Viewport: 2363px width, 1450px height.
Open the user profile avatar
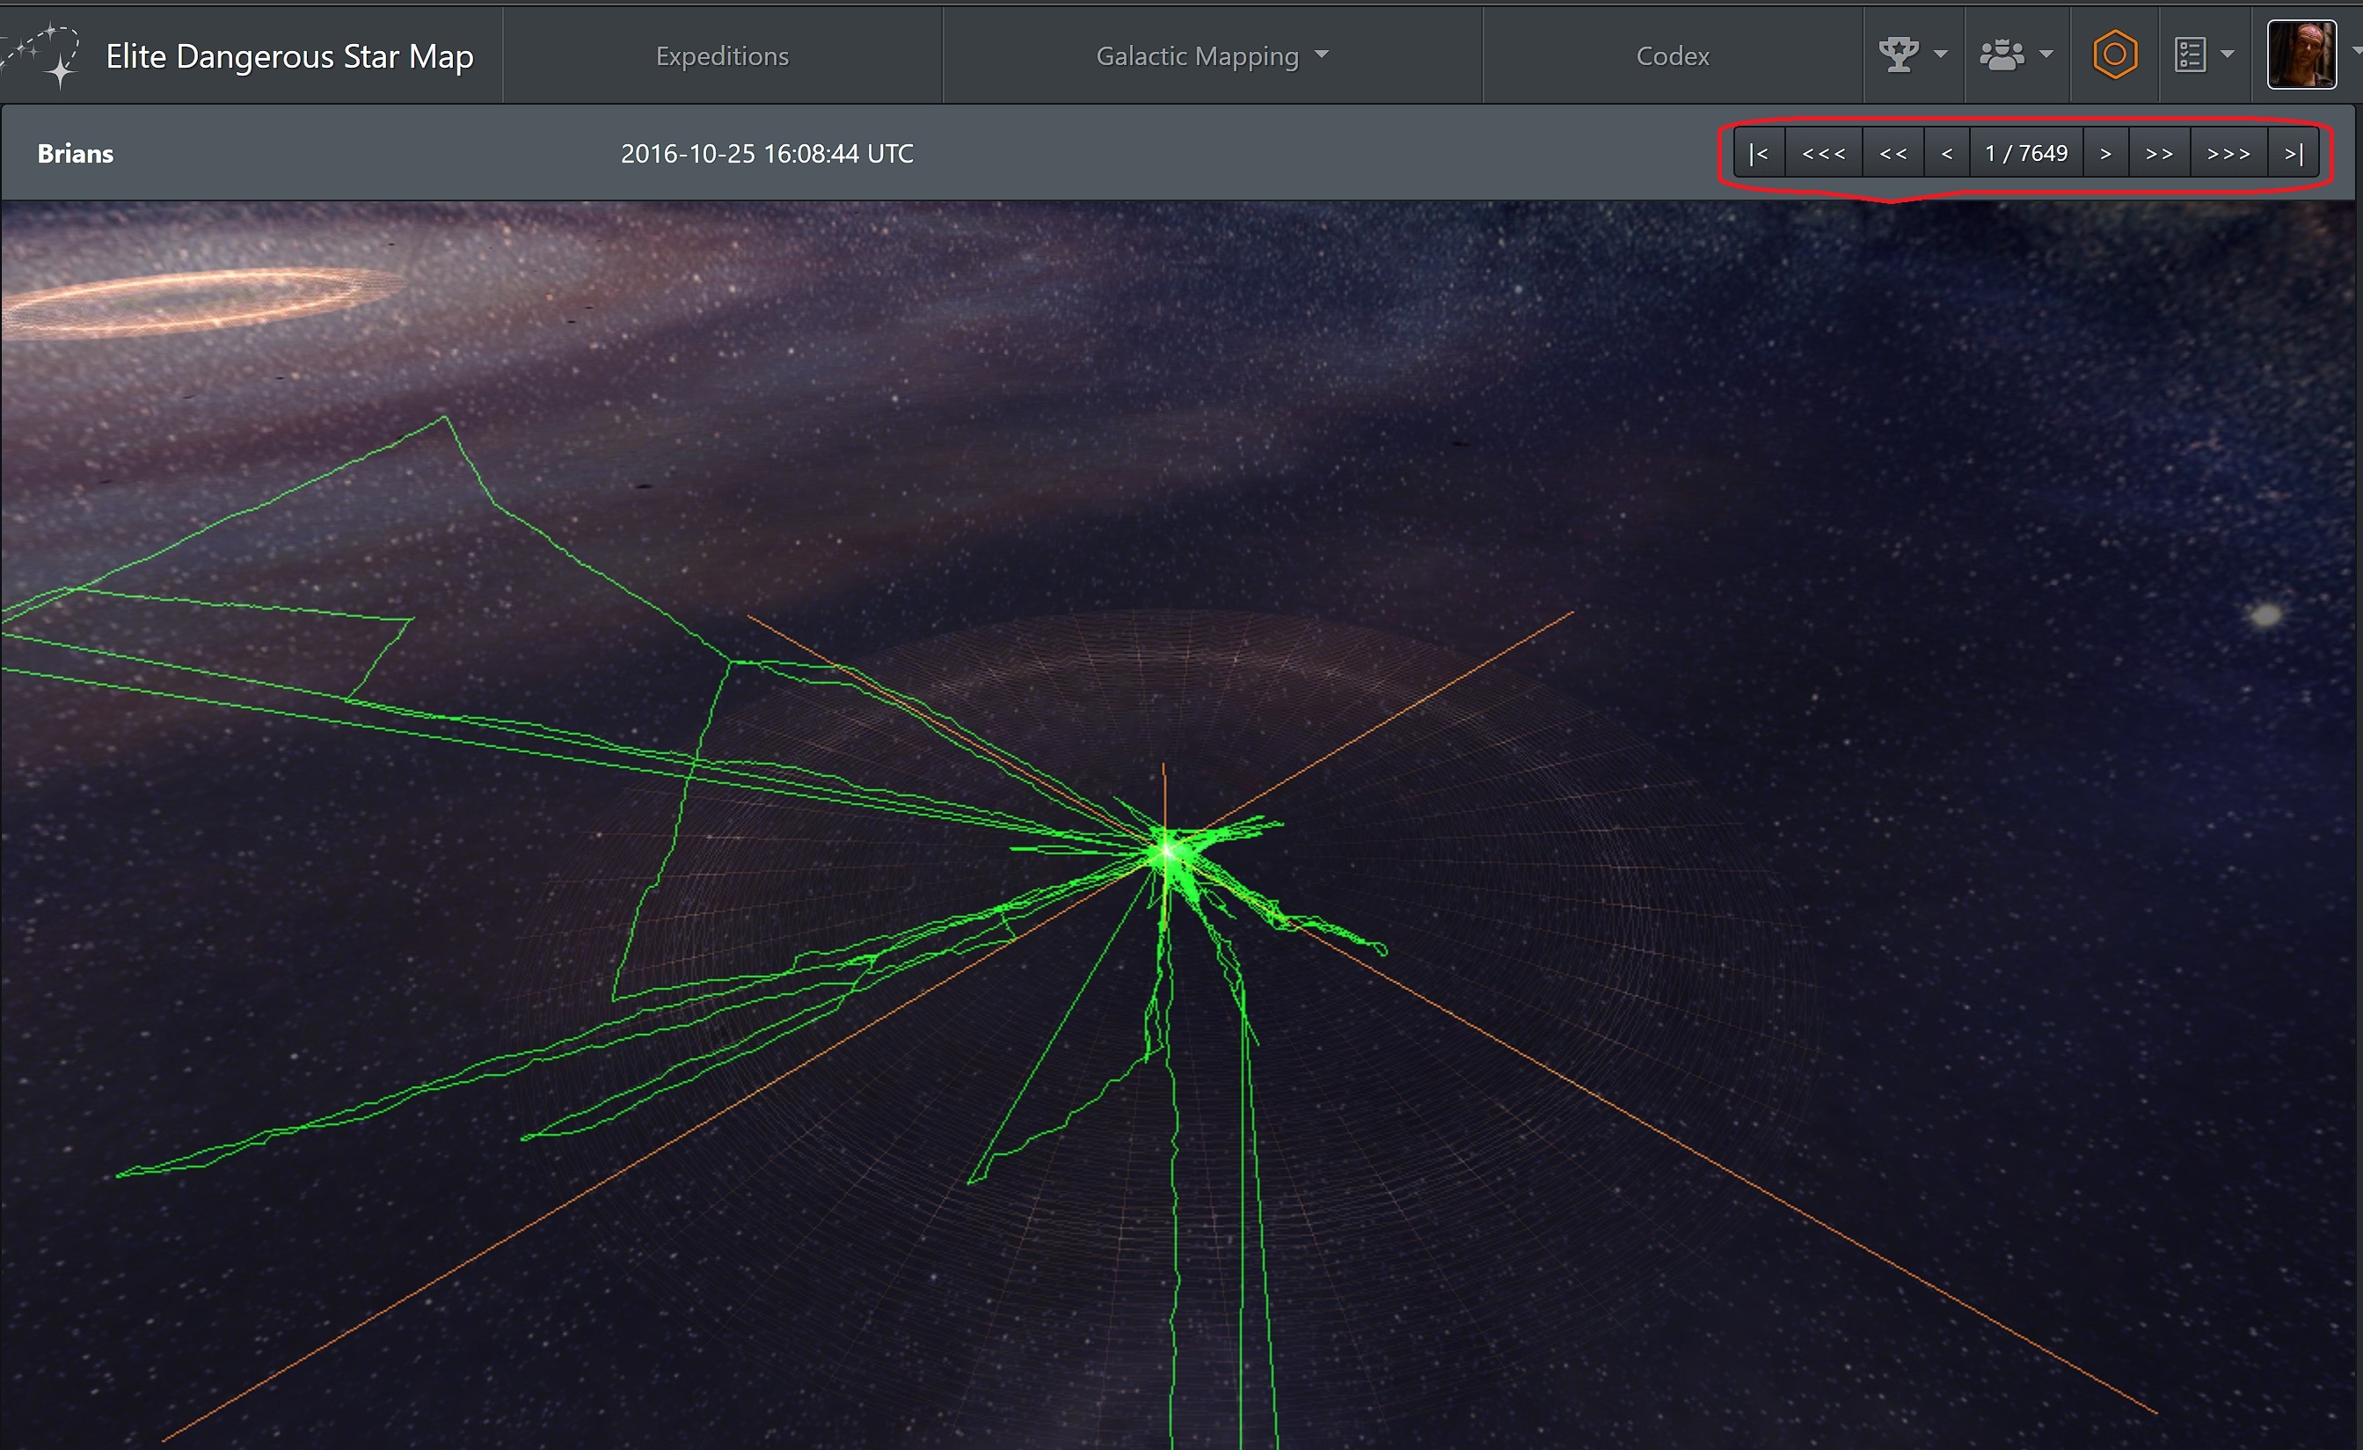coord(2301,55)
